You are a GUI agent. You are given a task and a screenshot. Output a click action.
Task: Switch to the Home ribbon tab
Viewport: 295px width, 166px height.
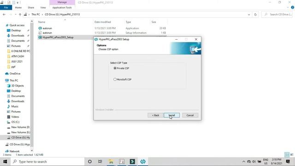point(18,7)
